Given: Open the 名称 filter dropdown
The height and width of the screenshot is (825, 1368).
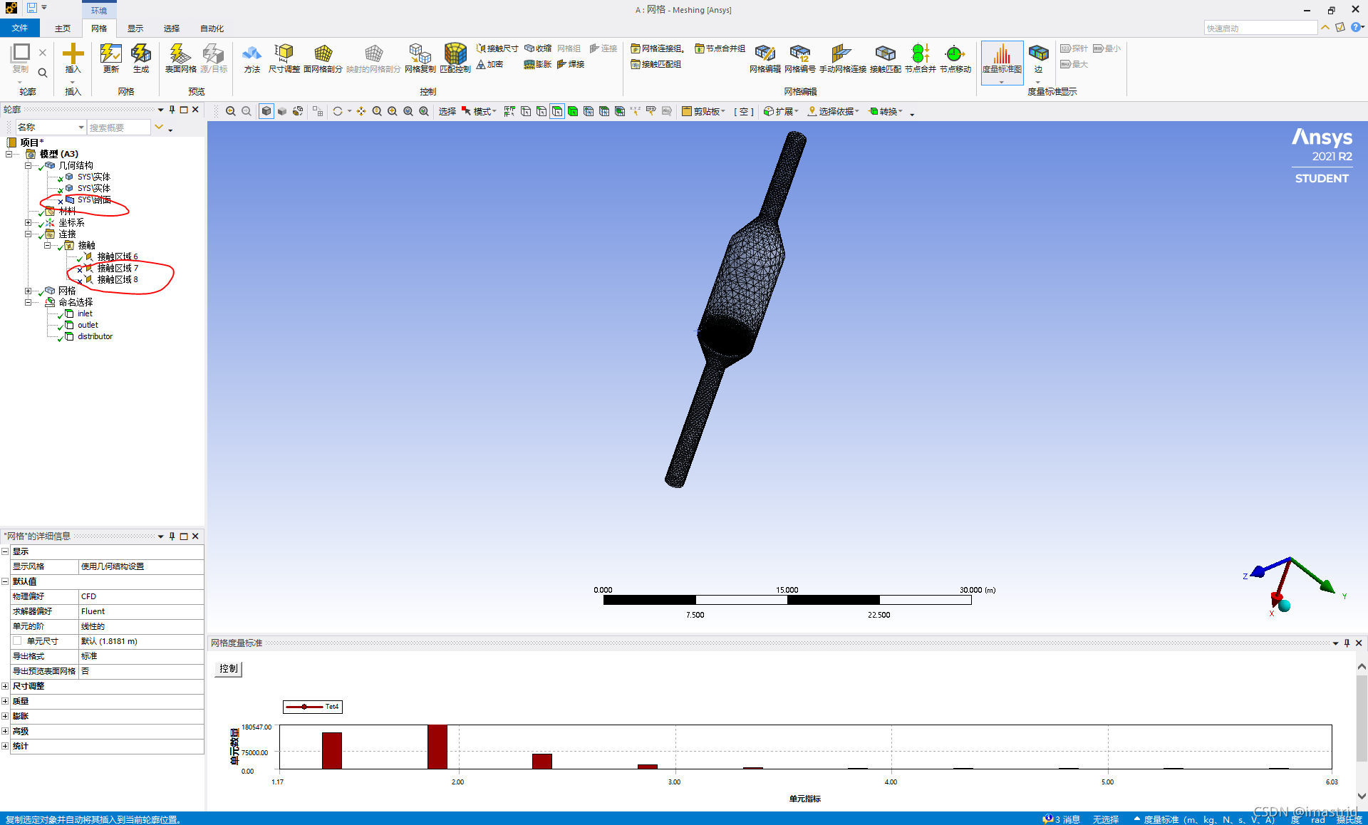Looking at the screenshot, I should (x=81, y=127).
